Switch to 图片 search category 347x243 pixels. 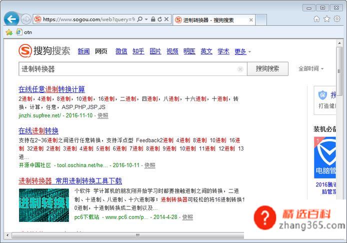click(x=155, y=51)
